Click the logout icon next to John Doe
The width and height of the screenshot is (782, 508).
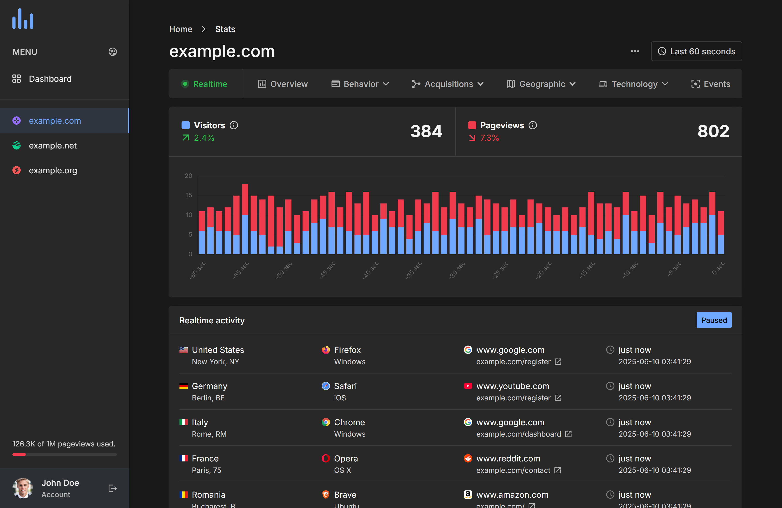112,488
